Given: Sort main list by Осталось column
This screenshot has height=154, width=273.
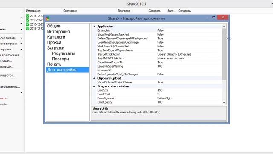Looking at the screenshot, I should click(184, 11).
